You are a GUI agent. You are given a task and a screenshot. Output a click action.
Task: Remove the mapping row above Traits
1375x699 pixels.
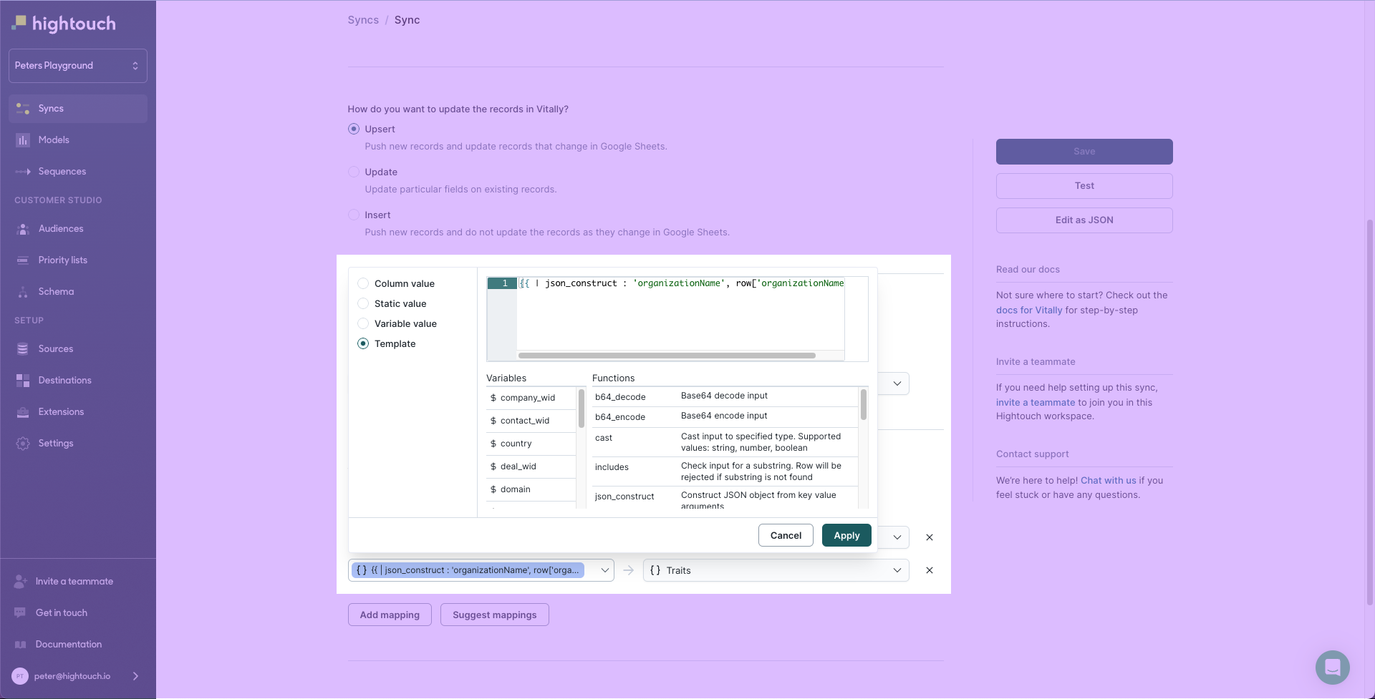(x=930, y=537)
